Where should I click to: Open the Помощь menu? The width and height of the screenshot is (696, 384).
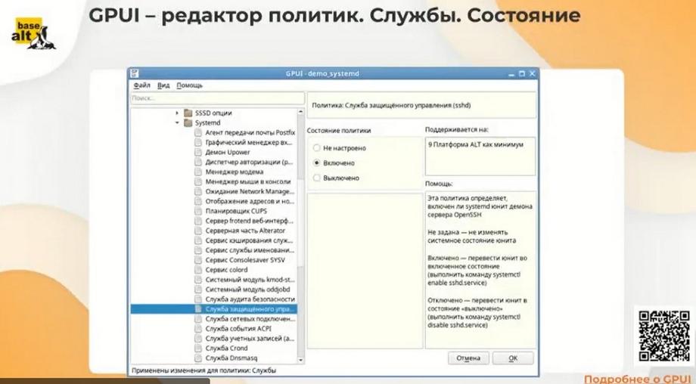tap(190, 85)
